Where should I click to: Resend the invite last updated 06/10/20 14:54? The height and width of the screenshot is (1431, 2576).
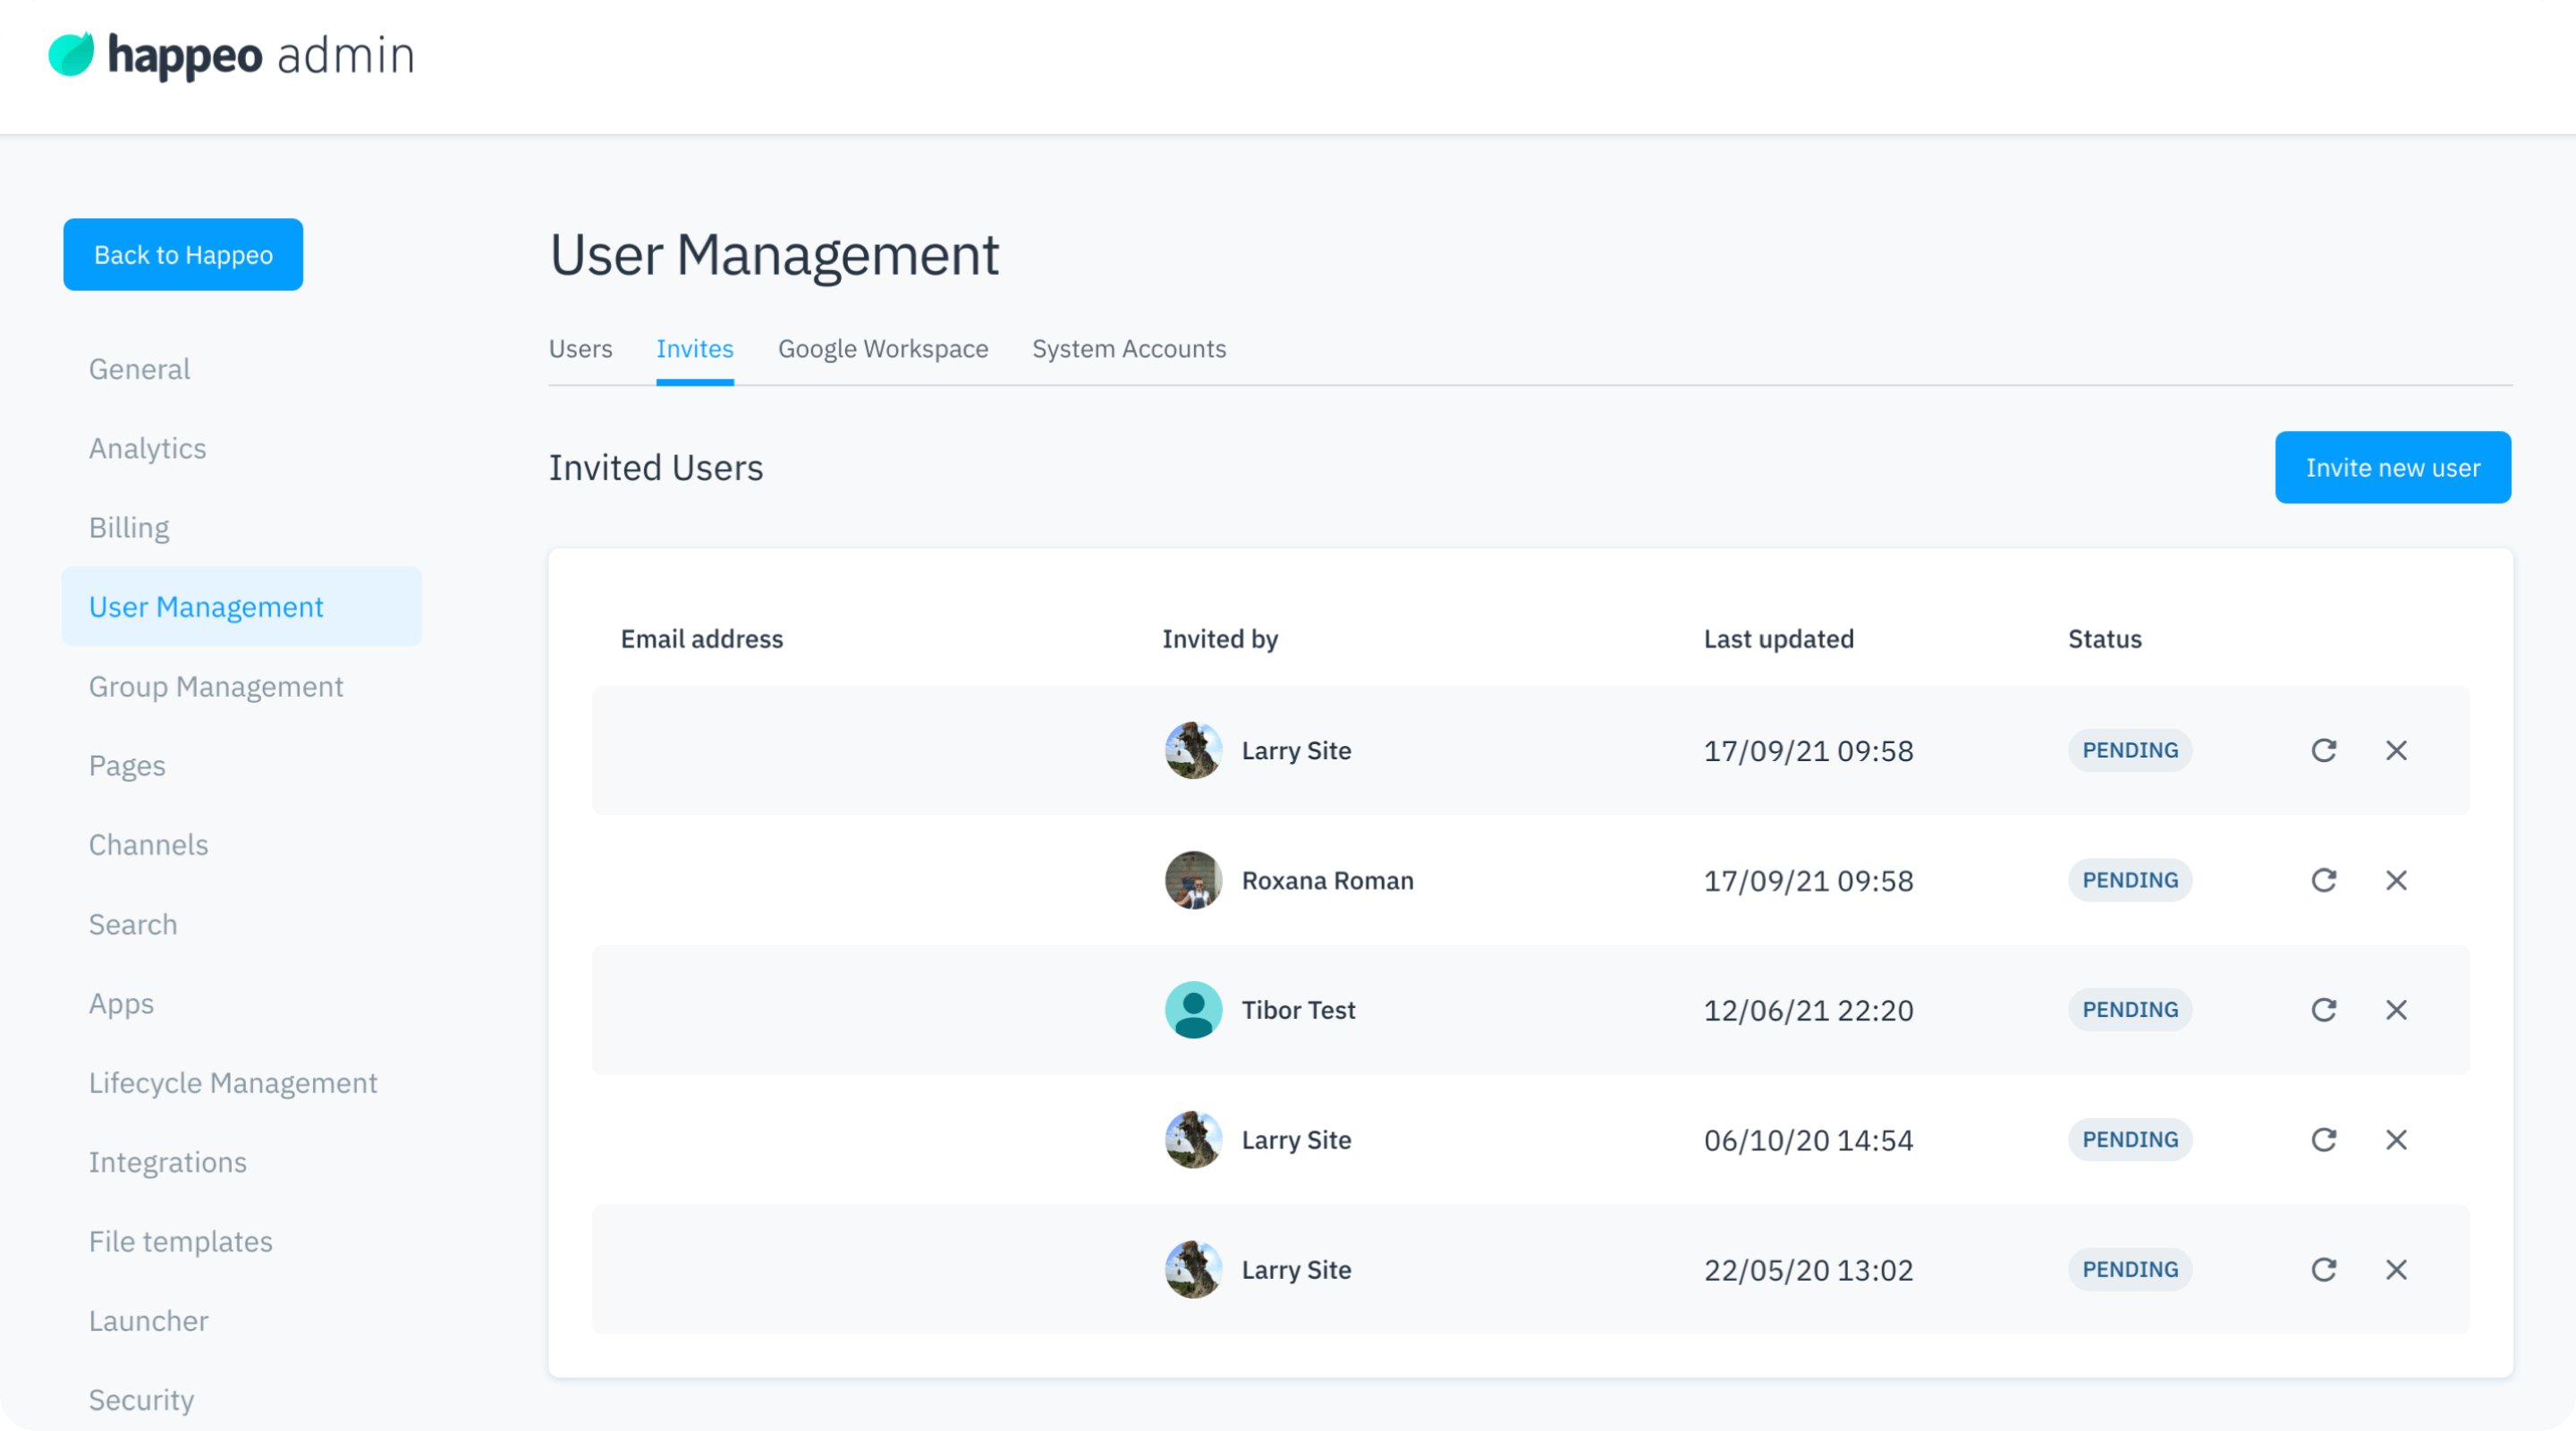click(2324, 1139)
